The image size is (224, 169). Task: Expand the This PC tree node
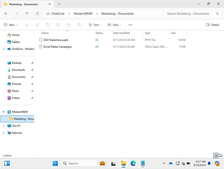point(4,126)
